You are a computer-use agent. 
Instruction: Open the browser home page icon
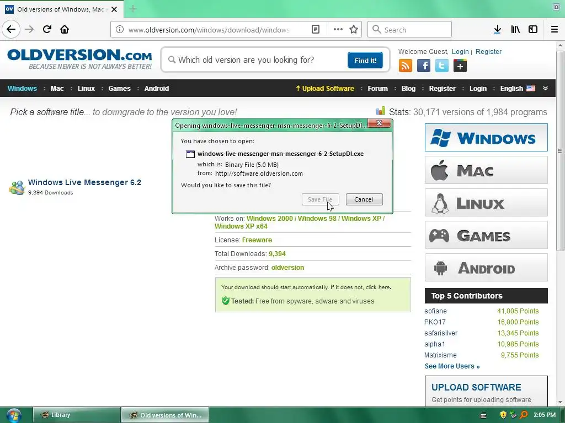[x=65, y=29]
